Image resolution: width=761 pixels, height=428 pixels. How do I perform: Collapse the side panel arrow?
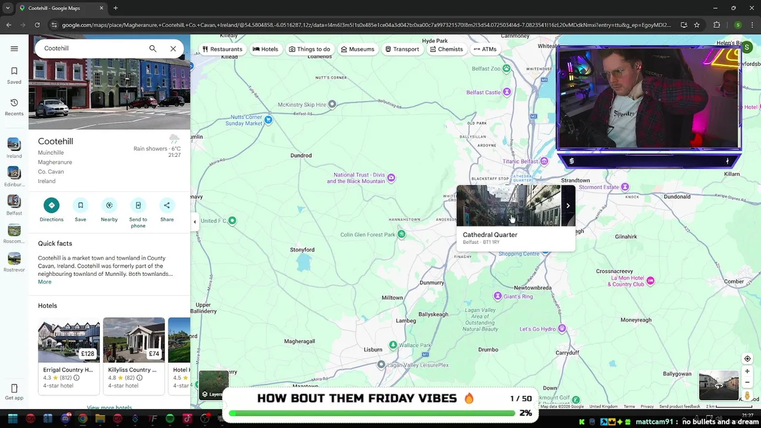point(194,222)
